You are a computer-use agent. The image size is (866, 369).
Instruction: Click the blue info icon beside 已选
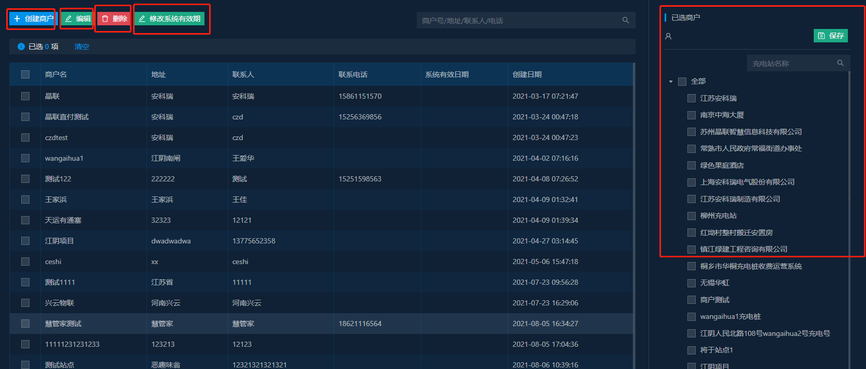(x=21, y=47)
